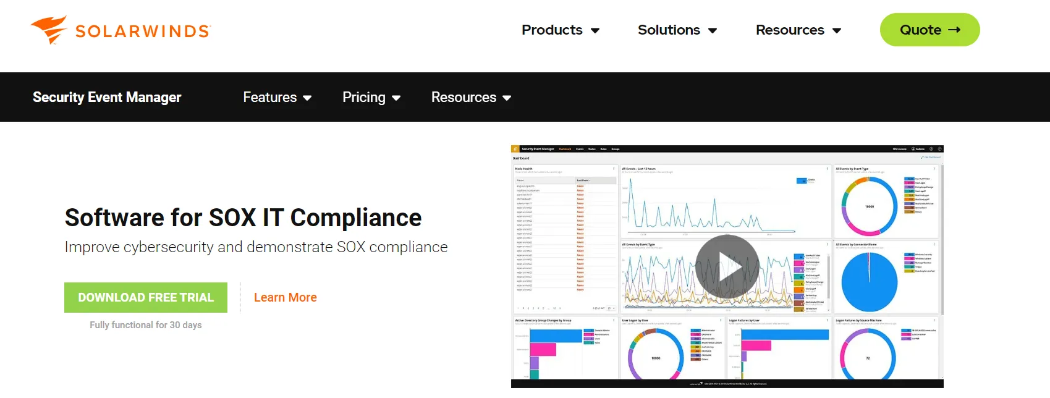Expand the Pricing dropdown arrow

click(x=396, y=98)
